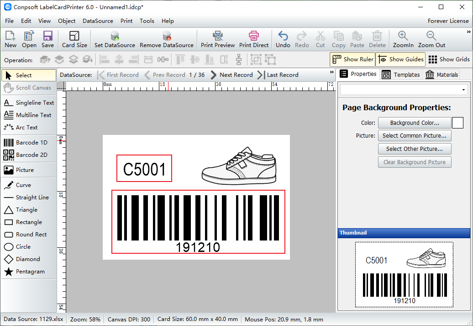Click the Delete trash icon
This screenshot has height=326, width=473.
tap(377, 40)
